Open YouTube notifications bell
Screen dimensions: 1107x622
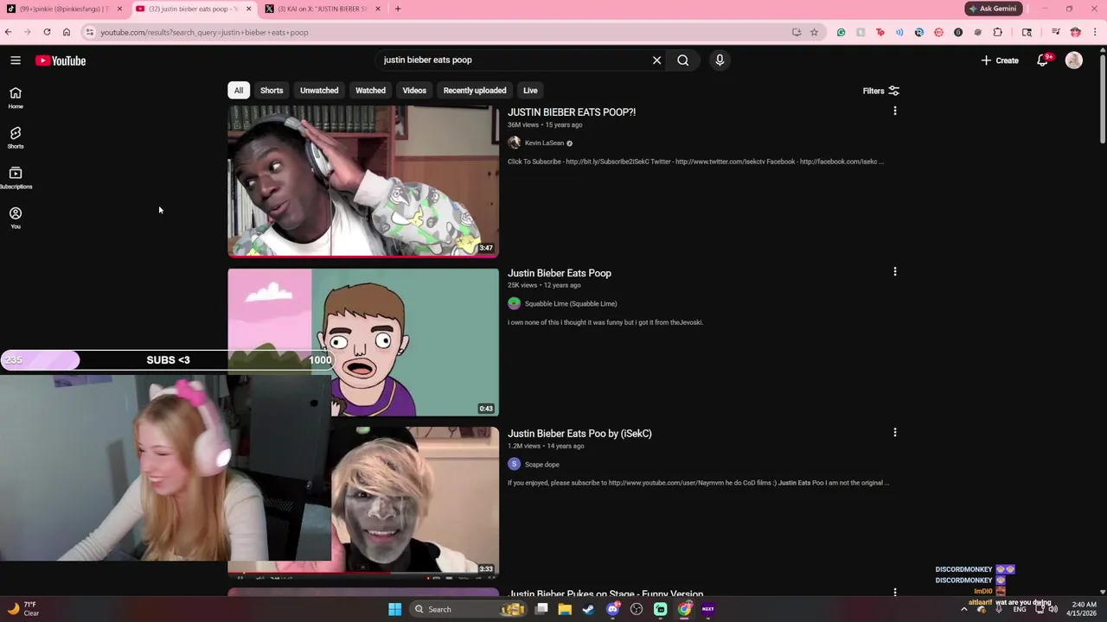coord(1043,60)
